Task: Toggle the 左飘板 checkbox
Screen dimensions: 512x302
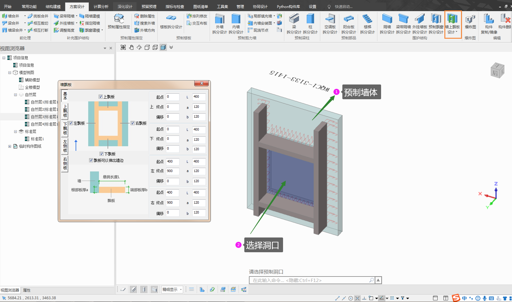Action: [71, 123]
